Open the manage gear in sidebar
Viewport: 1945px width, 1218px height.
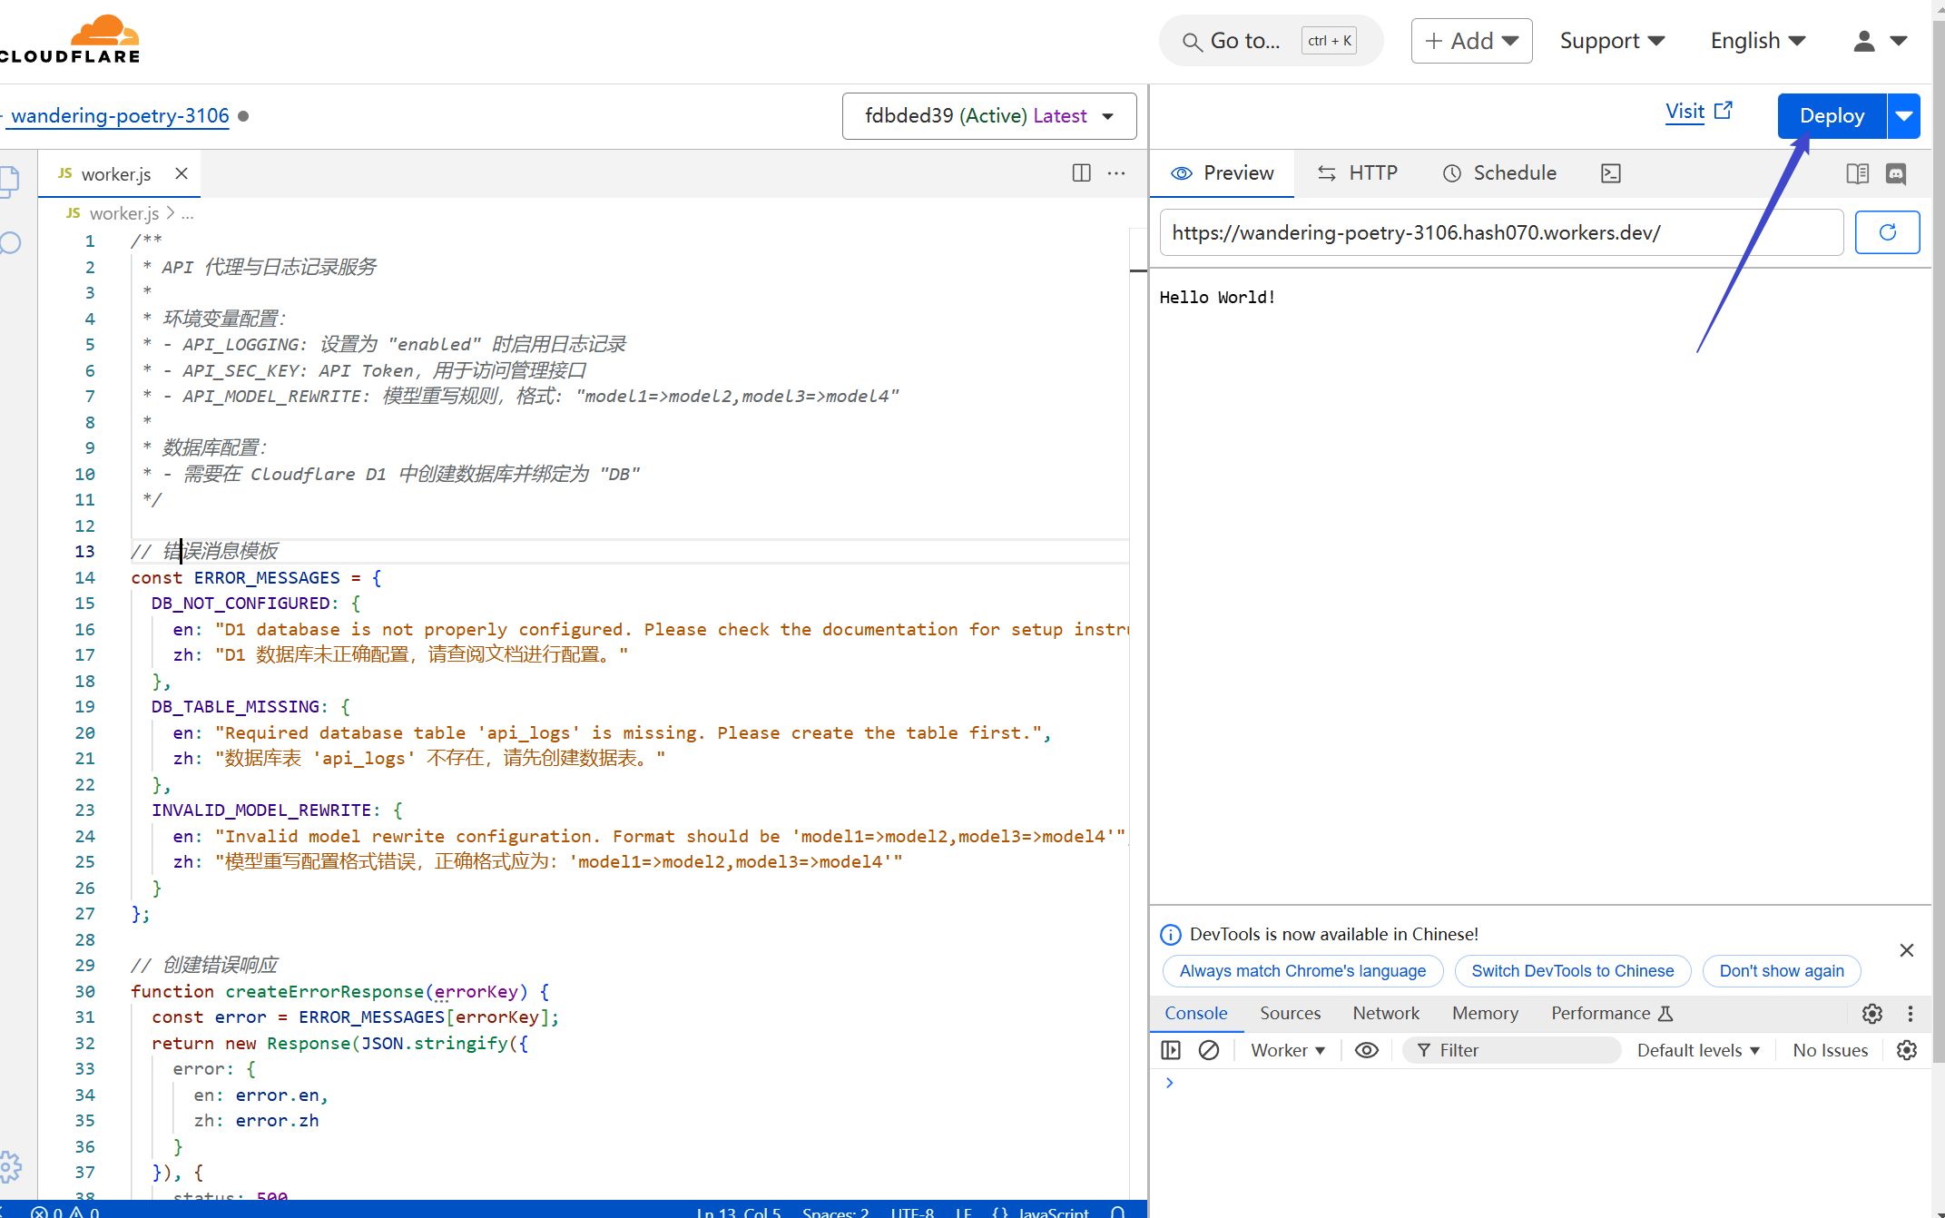click(x=10, y=1166)
